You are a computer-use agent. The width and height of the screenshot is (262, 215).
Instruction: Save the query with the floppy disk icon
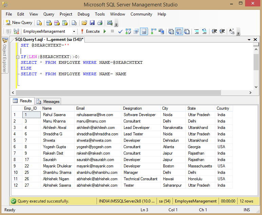click(x=92, y=23)
